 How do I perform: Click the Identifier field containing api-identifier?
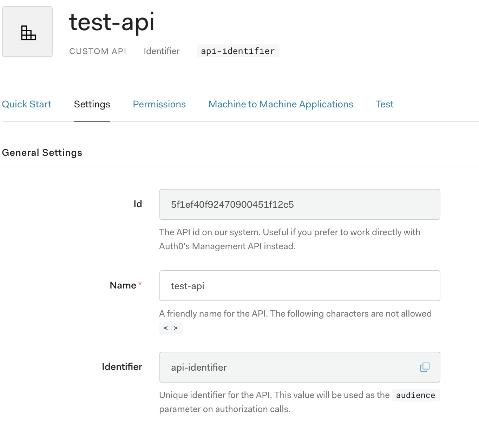[288, 367]
